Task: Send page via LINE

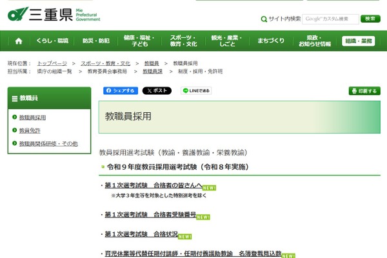Action: tap(196, 90)
